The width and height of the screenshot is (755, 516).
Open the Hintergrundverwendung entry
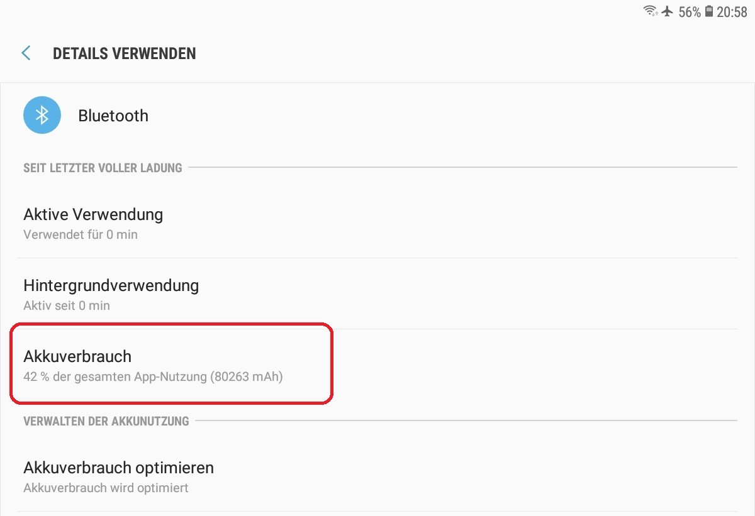(377, 294)
